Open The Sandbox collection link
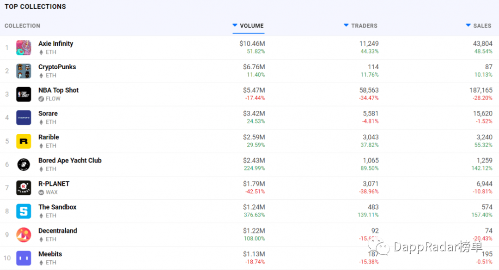 click(x=58, y=207)
